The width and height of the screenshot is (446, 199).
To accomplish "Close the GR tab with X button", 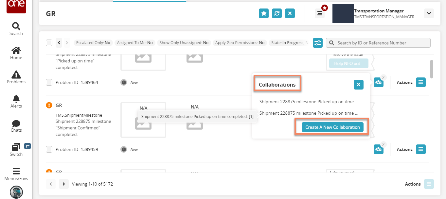I will tap(290, 13).
